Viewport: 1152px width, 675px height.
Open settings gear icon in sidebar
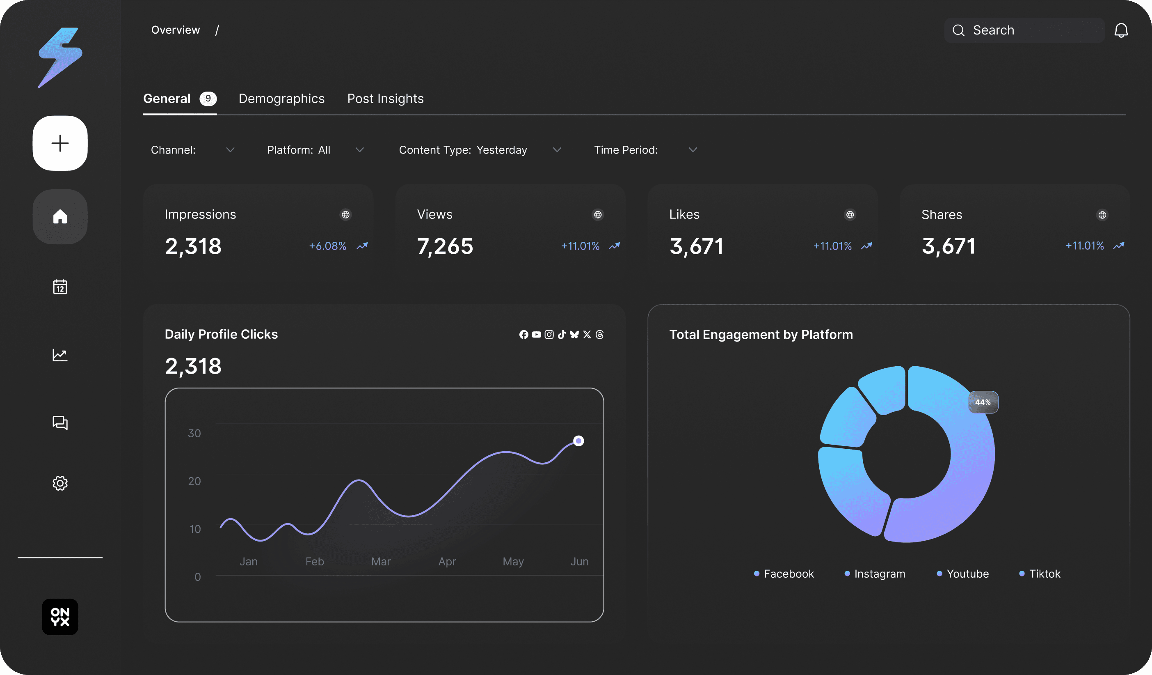(x=60, y=483)
